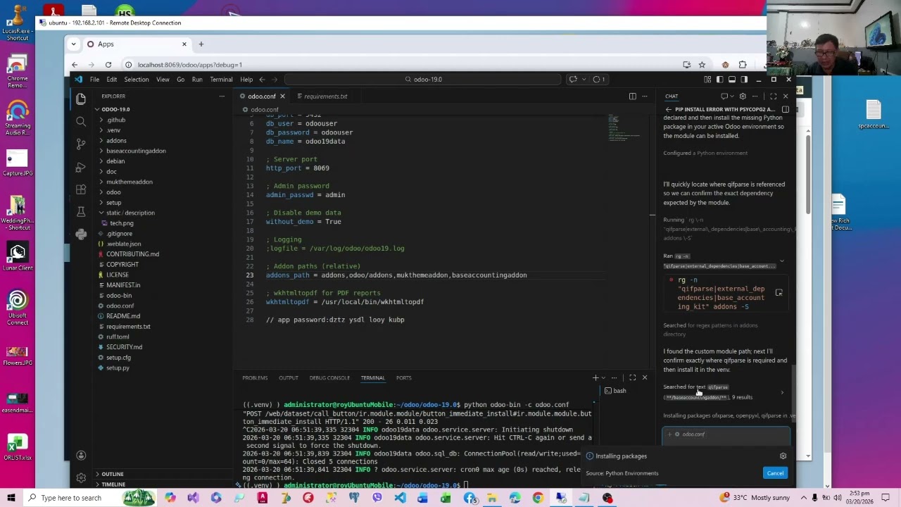Click the weather 33°C Mostly sunny widget
The height and width of the screenshot is (507, 901).
[754, 498]
